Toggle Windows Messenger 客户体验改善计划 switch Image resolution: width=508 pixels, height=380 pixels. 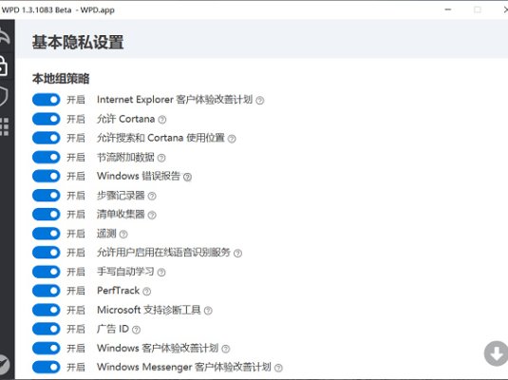(x=47, y=367)
